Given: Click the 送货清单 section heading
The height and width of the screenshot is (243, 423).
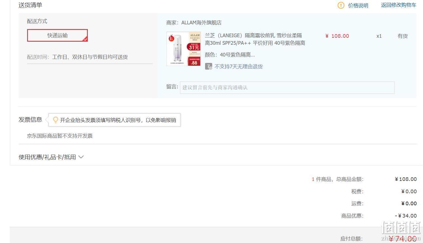Looking at the screenshot, I should point(30,5).
